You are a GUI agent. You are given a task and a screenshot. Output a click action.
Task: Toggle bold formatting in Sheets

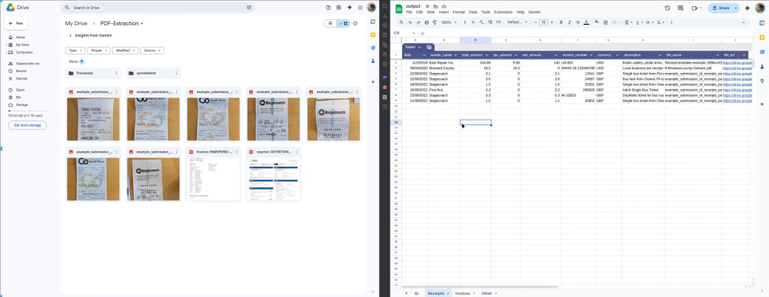tap(561, 22)
